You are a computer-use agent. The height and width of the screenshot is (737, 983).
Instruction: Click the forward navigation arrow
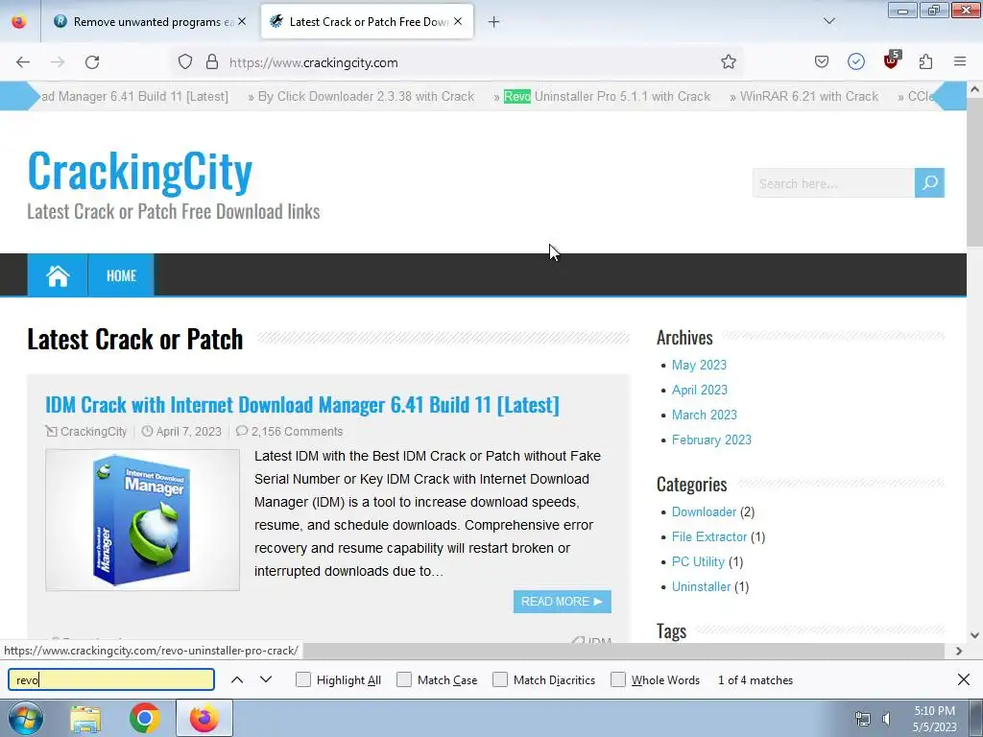point(58,62)
